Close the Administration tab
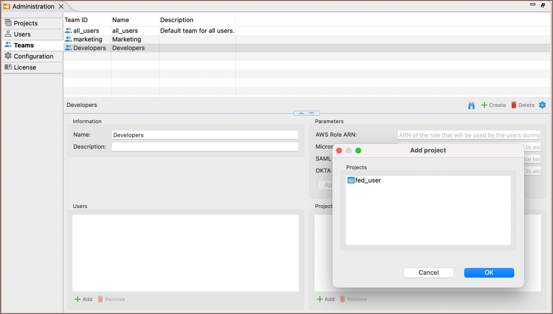The image size is (553, 314). [61, 7]
